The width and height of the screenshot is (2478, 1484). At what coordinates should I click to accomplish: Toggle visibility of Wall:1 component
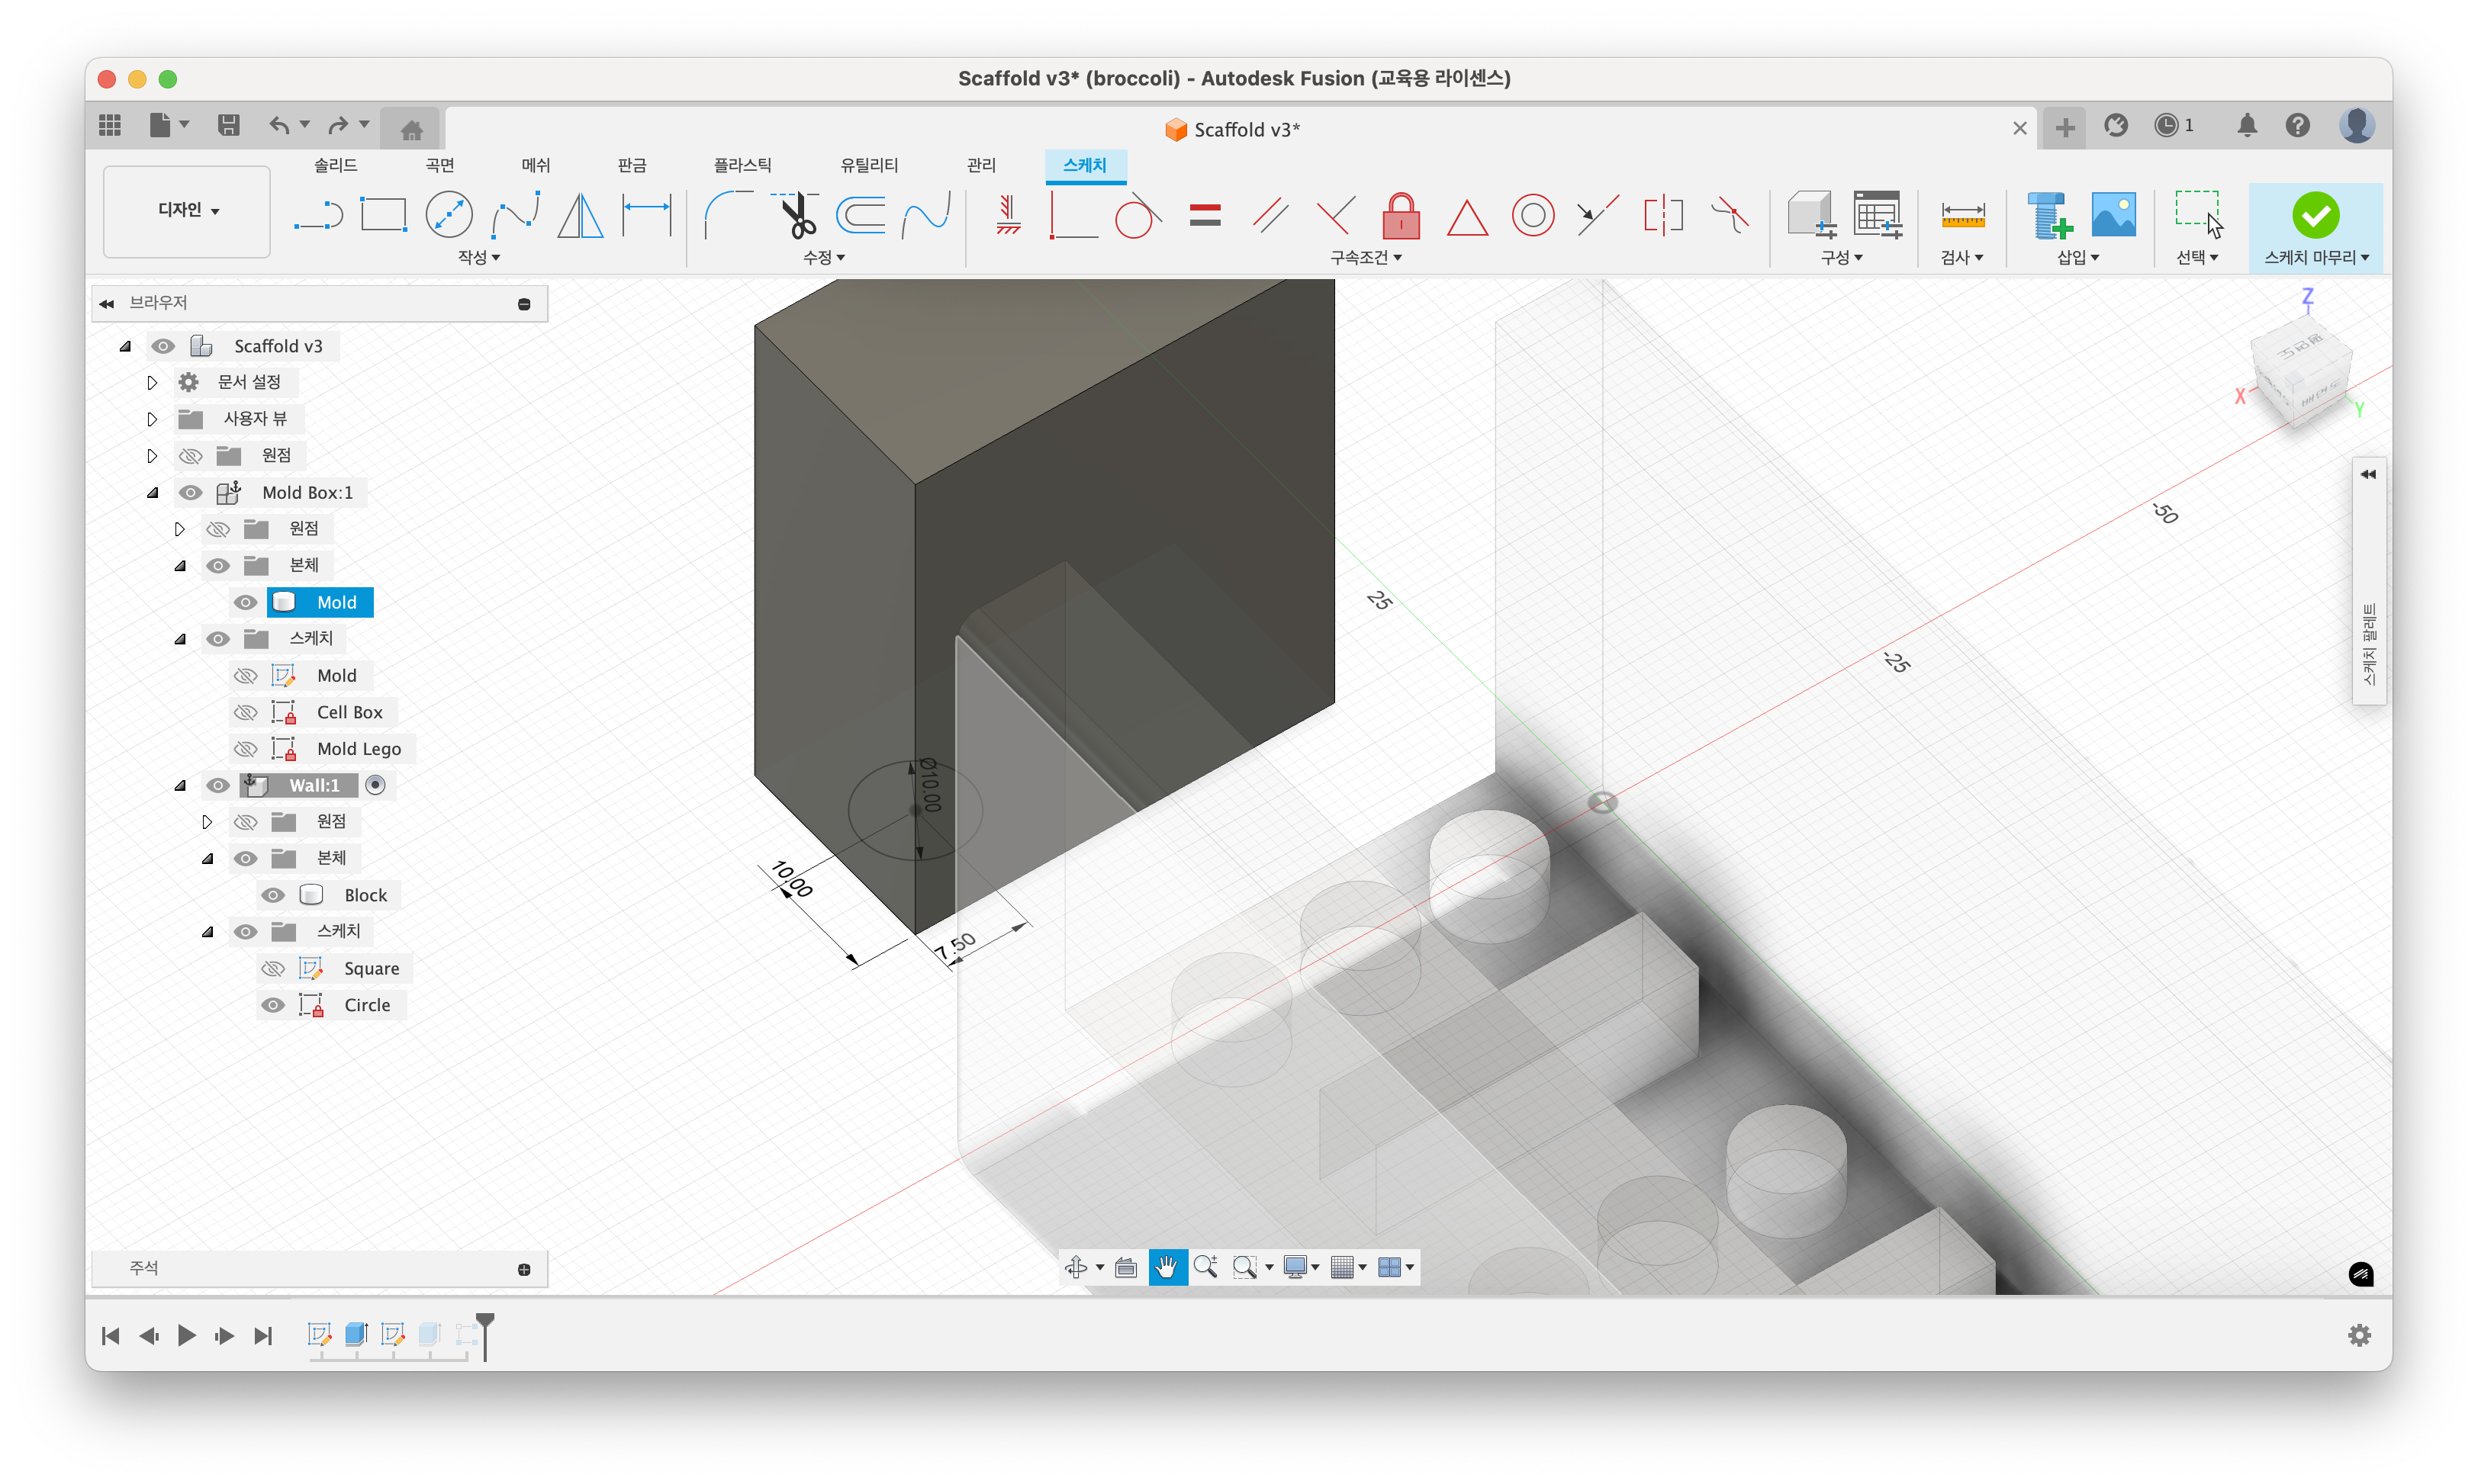click(217, 785)
